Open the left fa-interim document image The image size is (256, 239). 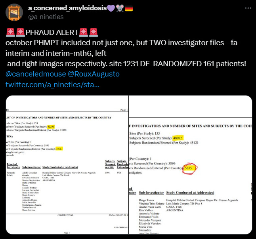tap(67, 165)
